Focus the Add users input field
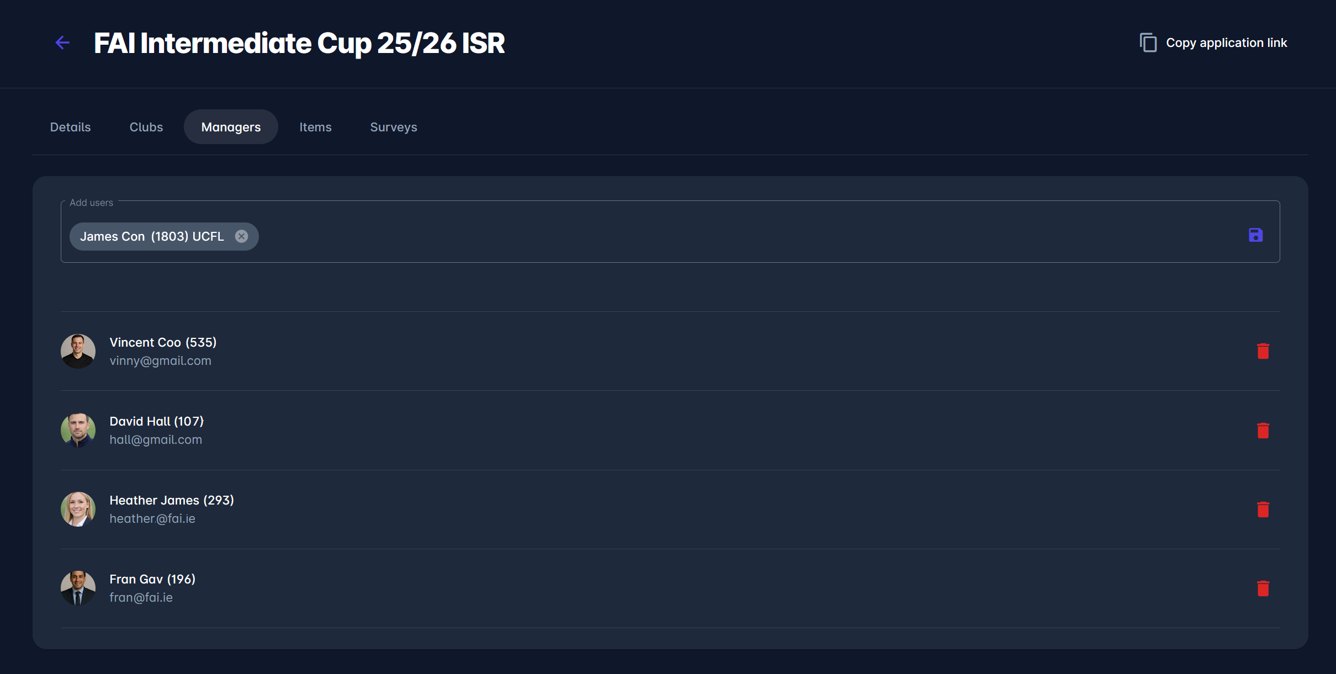 pyautogui.click(x=718, y=236)
